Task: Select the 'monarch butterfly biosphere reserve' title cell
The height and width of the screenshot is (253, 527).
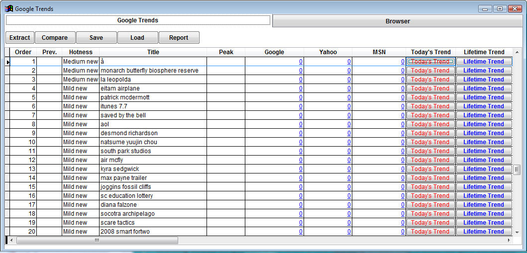Action: coord(153,71)
